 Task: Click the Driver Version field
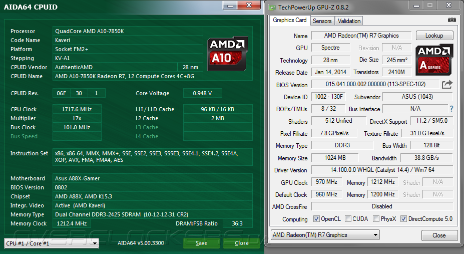382,170
